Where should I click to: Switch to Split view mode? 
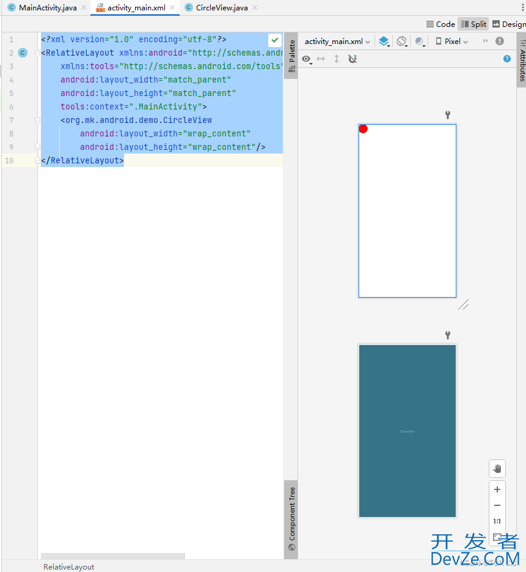pyautogui.click(x=473, y=24)
